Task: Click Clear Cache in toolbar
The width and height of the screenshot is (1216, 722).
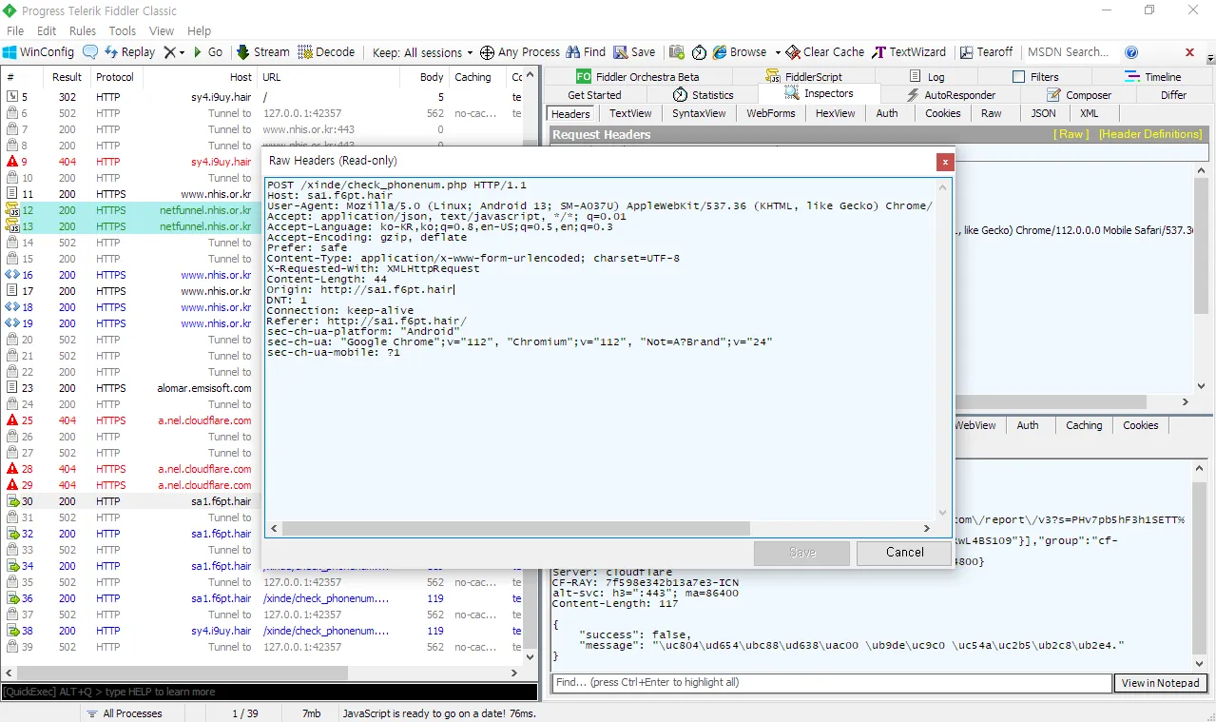Action: pyautogui.click(x=825, y=52)
